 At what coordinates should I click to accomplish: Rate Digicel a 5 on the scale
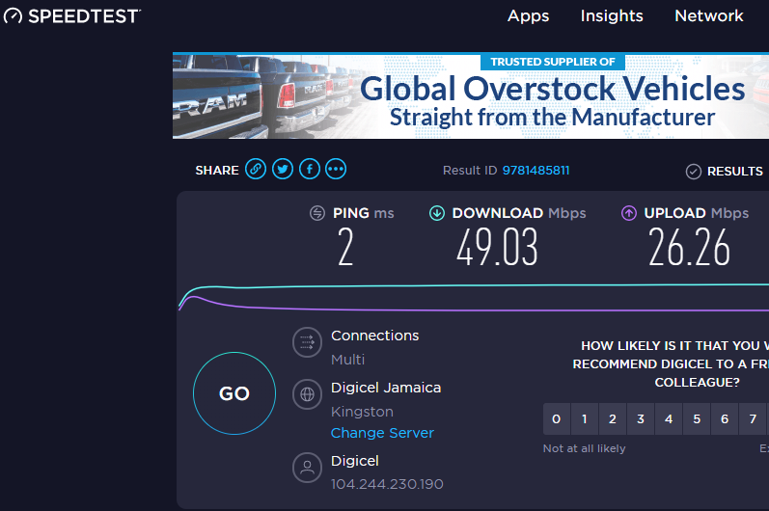697,418
